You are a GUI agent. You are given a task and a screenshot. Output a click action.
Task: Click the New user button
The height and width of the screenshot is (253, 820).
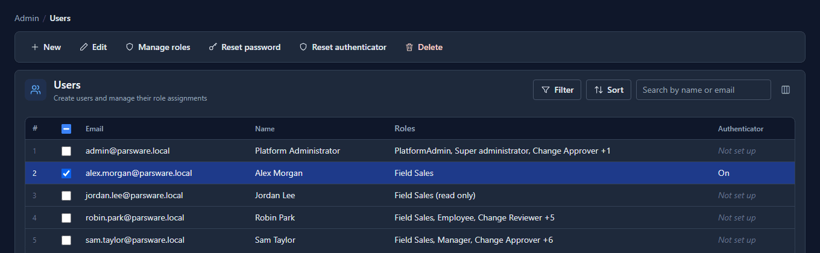pyautogui.click(x=46, y=47)
